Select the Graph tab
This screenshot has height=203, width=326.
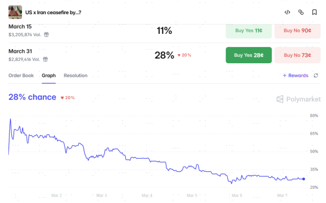[x=48, y=76]
